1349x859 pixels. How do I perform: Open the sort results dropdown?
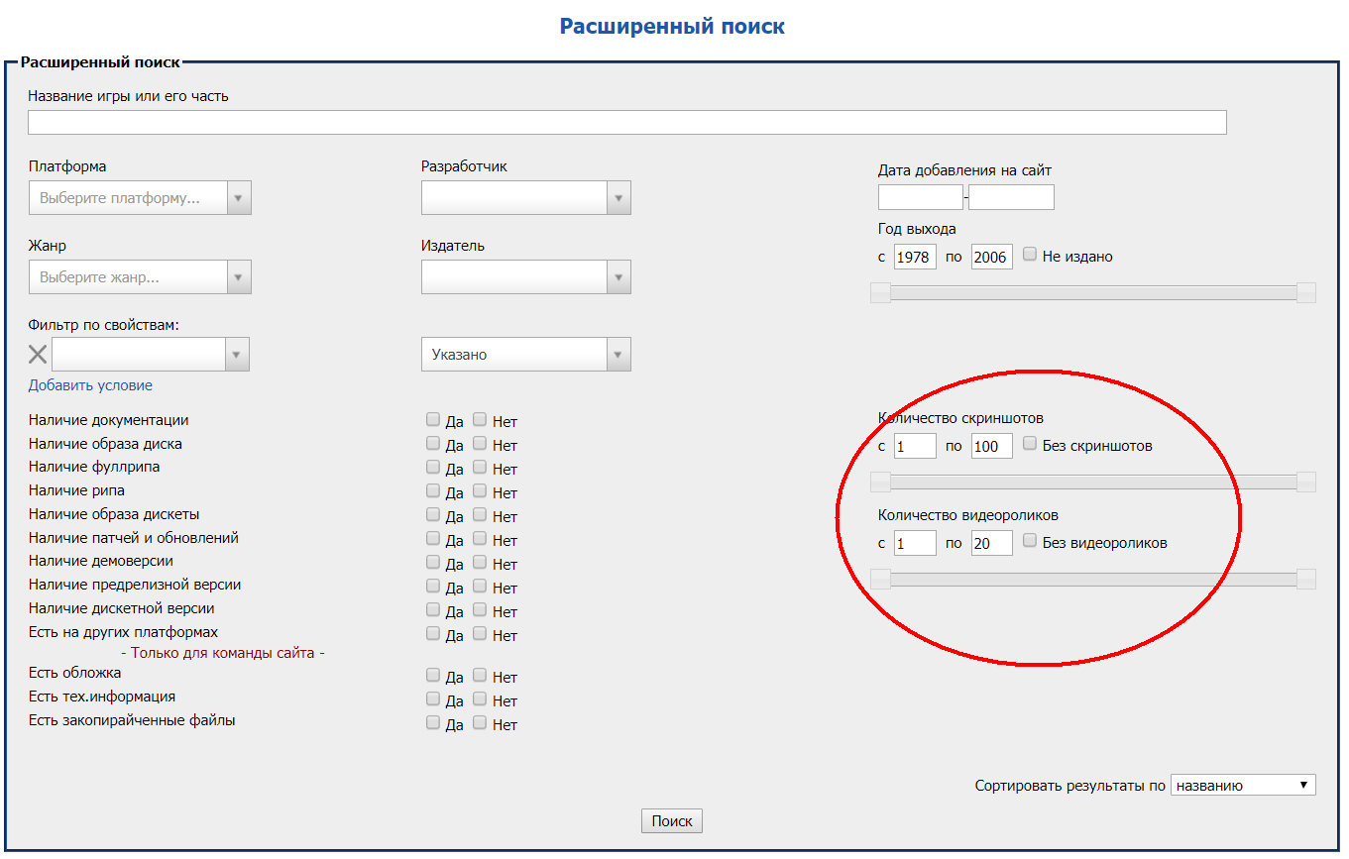click(1244, 786)
